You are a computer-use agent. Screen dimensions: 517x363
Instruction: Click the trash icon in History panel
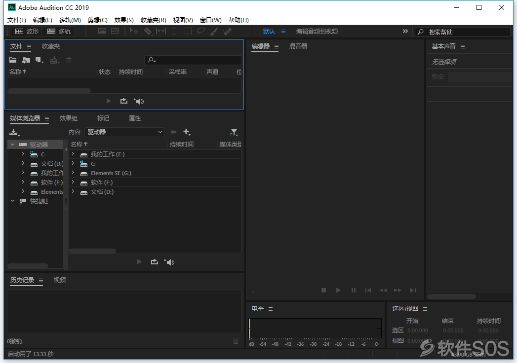pos(236,341)
